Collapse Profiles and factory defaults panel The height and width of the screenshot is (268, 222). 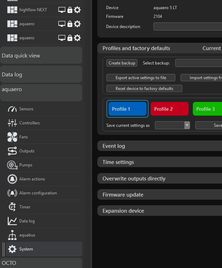click(x=159, y=48)
